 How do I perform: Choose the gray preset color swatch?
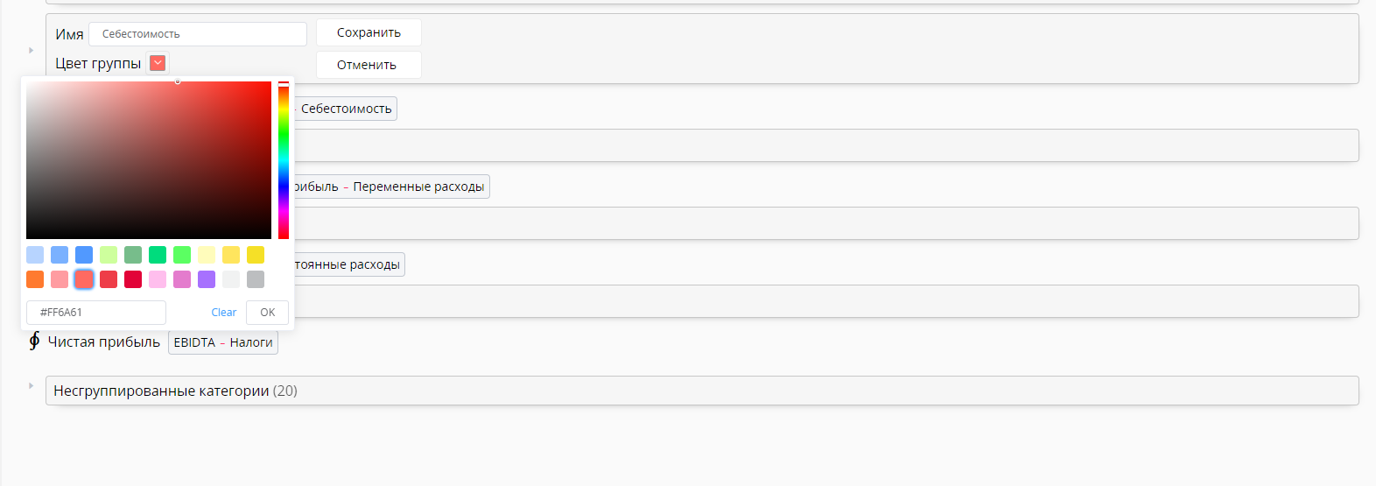(256, 279)
